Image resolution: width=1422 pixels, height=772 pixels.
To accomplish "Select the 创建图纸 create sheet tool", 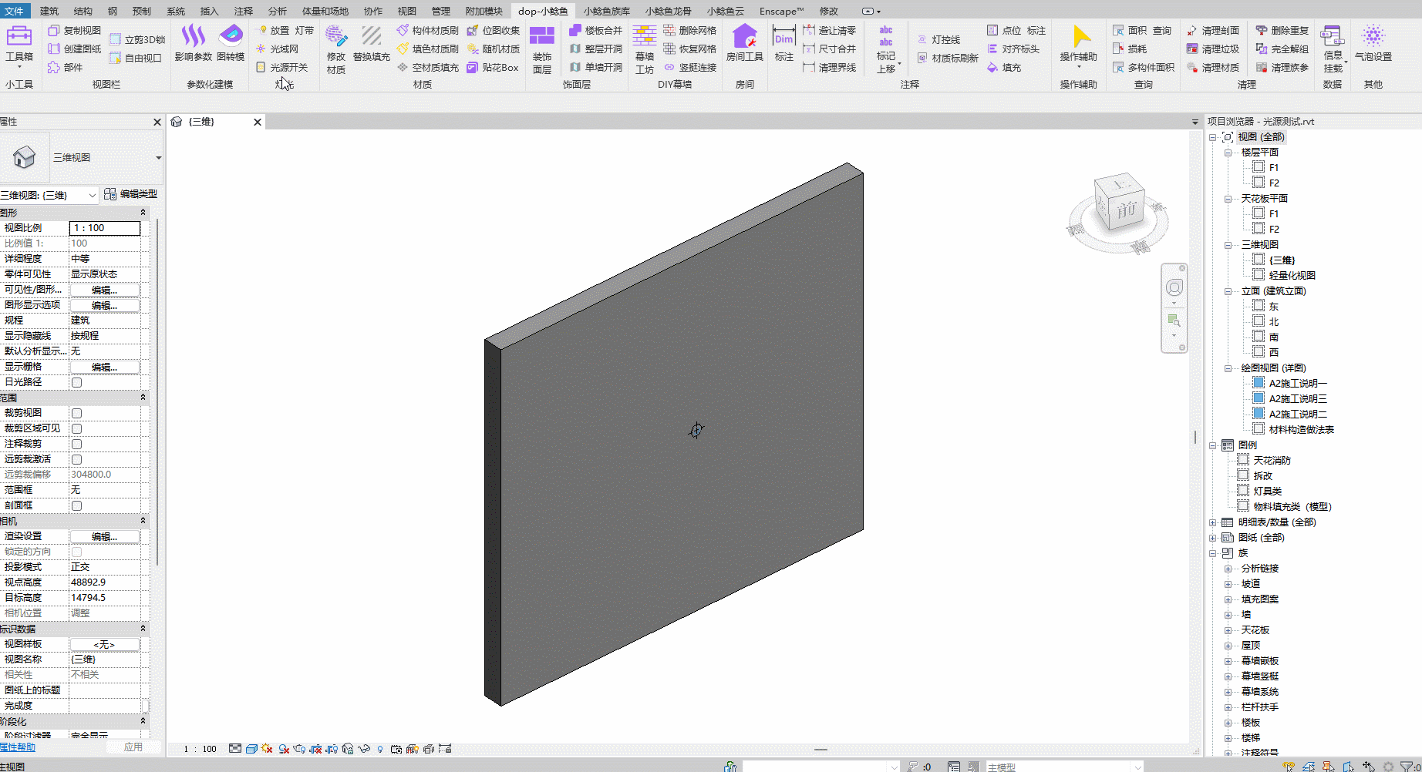I will click(x=75, y=49).
